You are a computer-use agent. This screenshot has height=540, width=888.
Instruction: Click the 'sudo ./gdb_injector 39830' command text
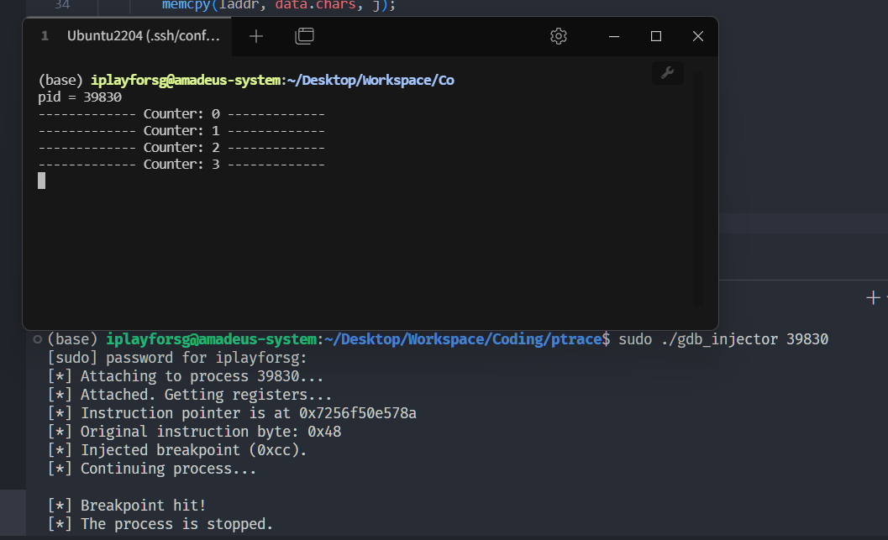click(x=723, y=339)
